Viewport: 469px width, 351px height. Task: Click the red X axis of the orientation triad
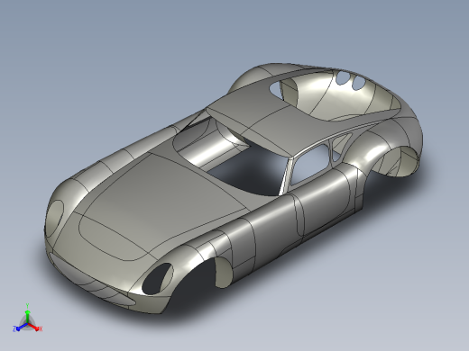point(34,327)
